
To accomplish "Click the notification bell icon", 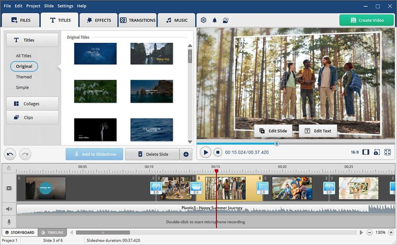I will click(x=214, y=20).
